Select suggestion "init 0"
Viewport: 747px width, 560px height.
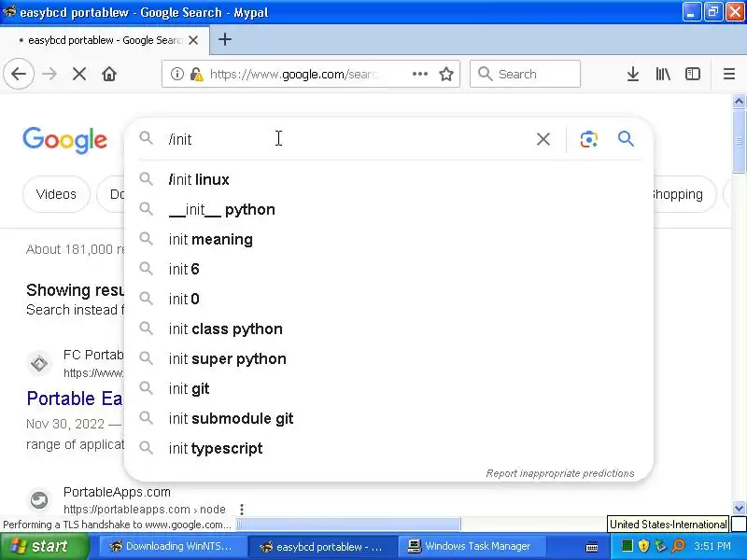(x=388, y=299)
